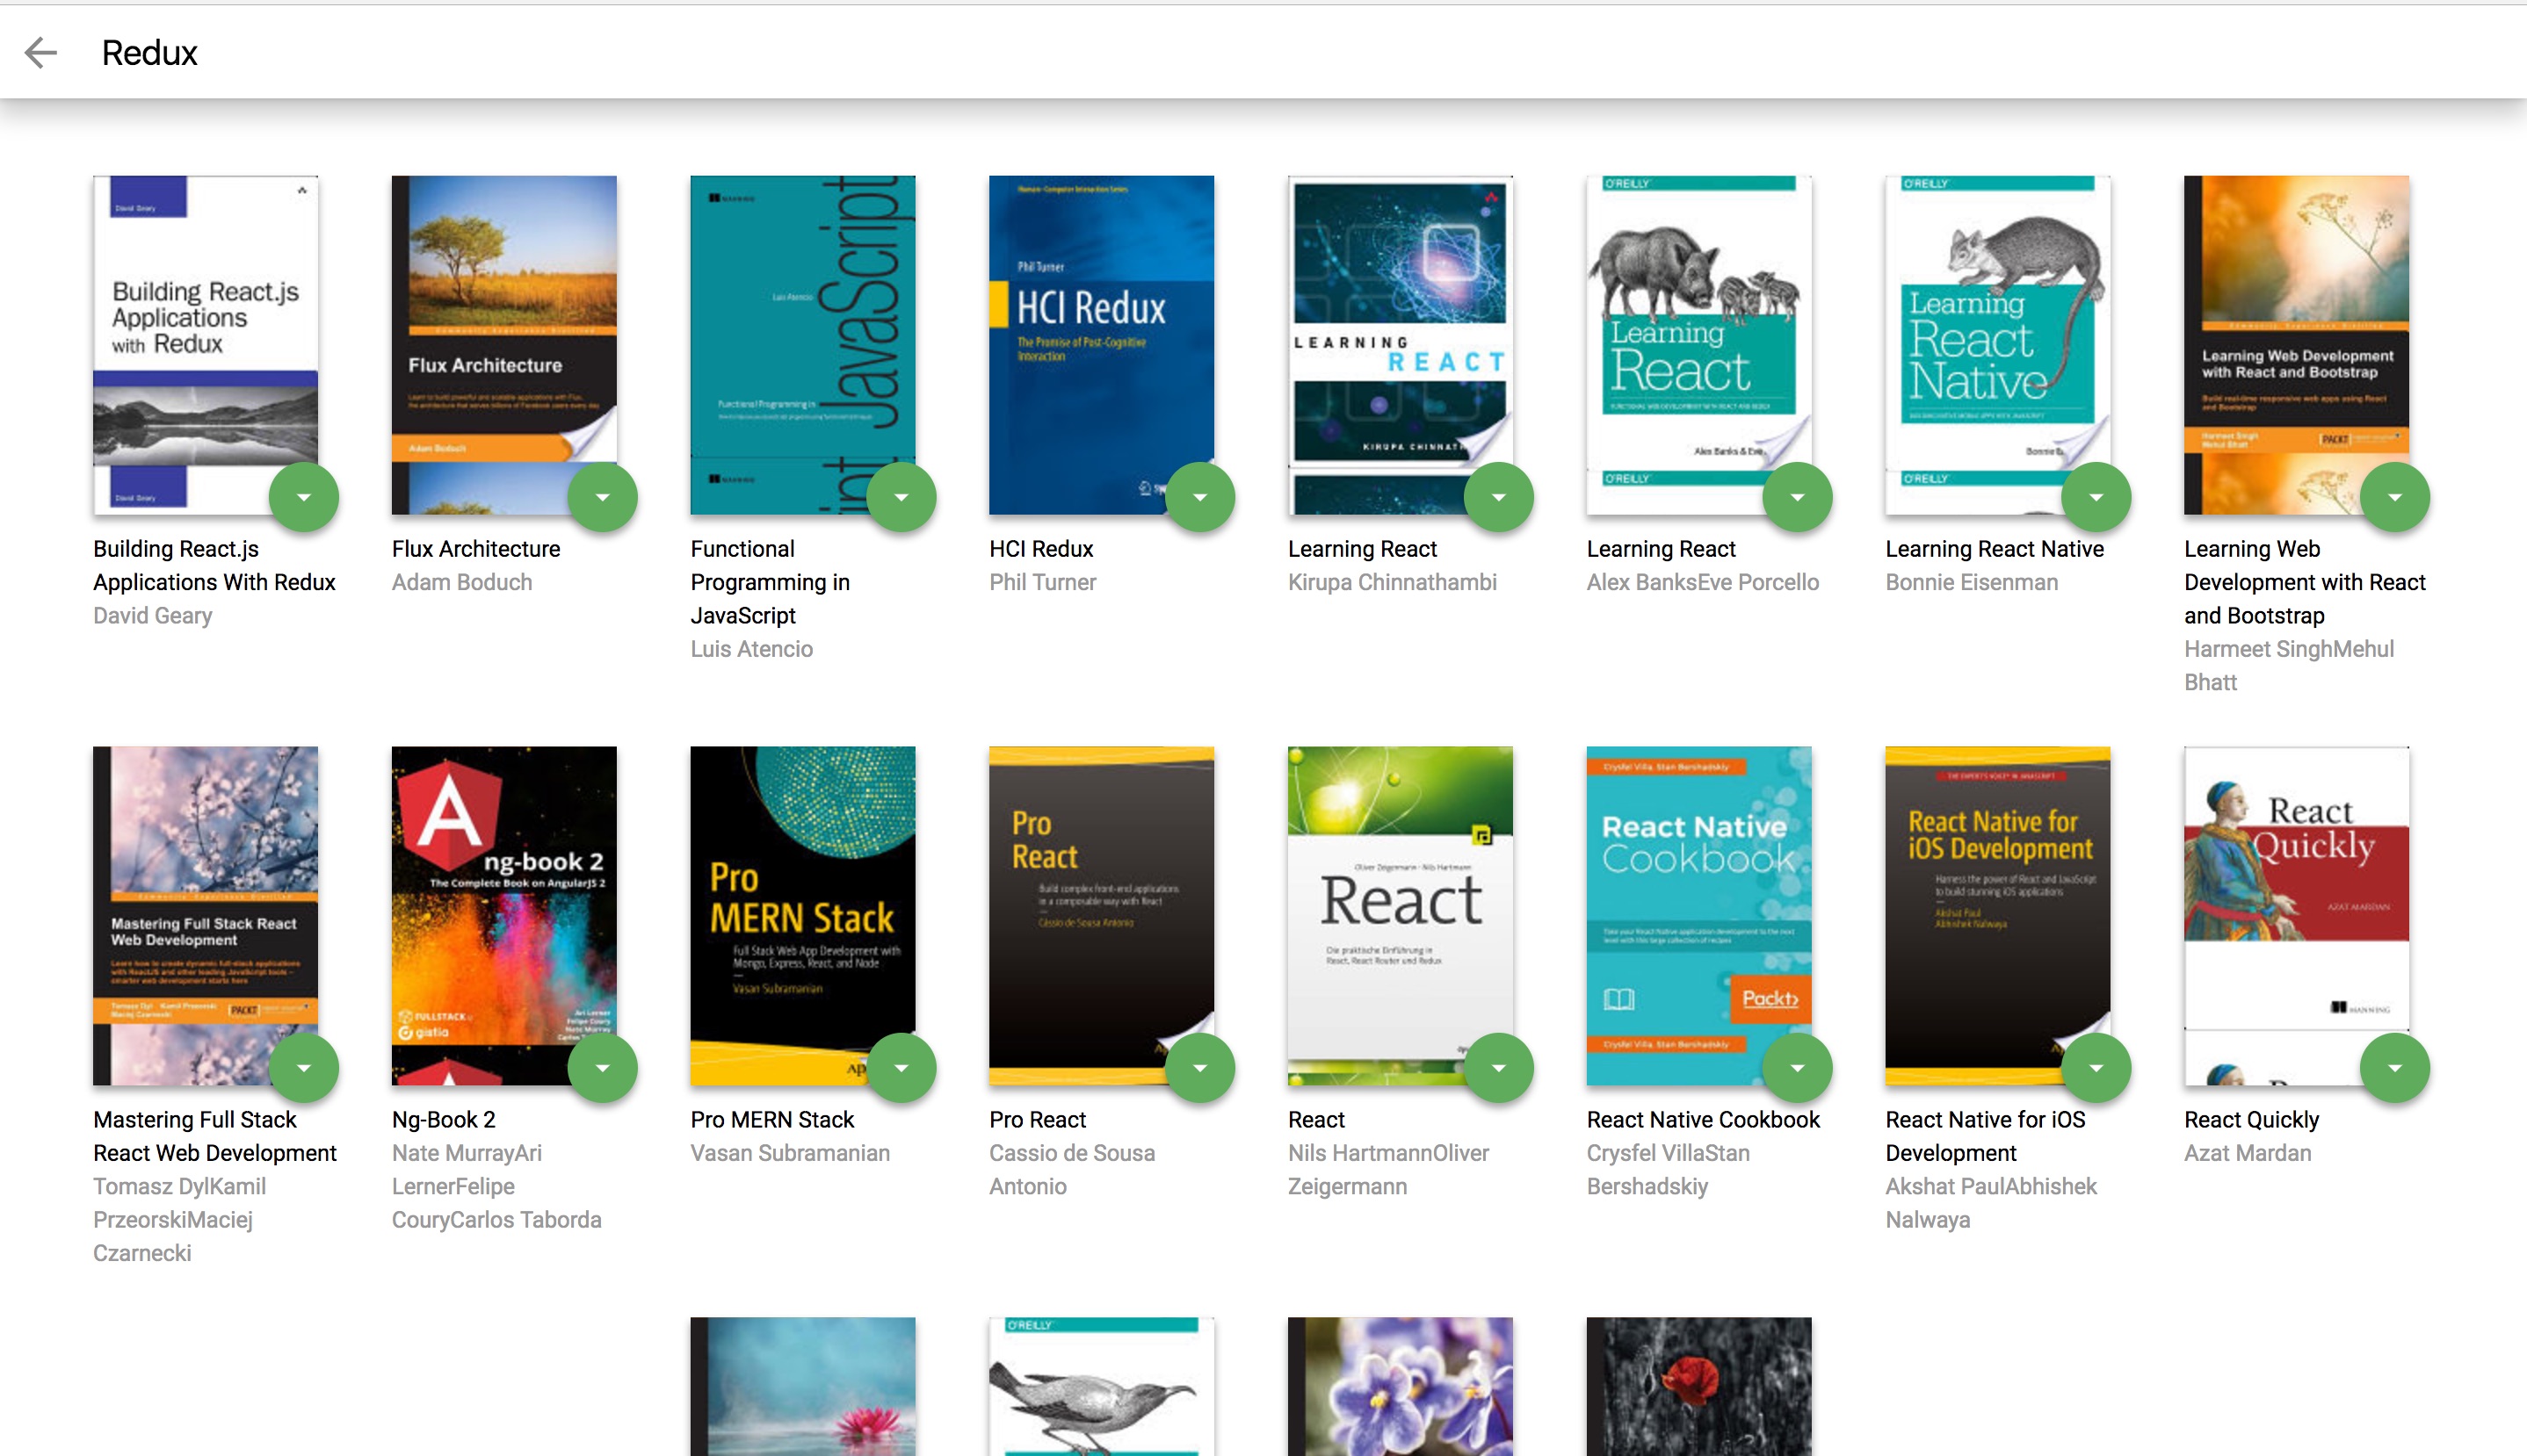Image resolution: width=2527 pixels, height=1456 pixels.
Task: Open the HCI Redux book cover
Action: pos(1102,345)
